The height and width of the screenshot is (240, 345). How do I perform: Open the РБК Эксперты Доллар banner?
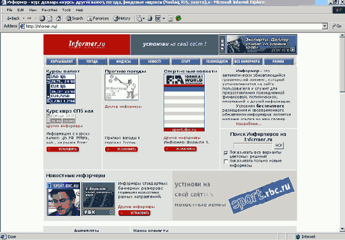coord(258,44)
